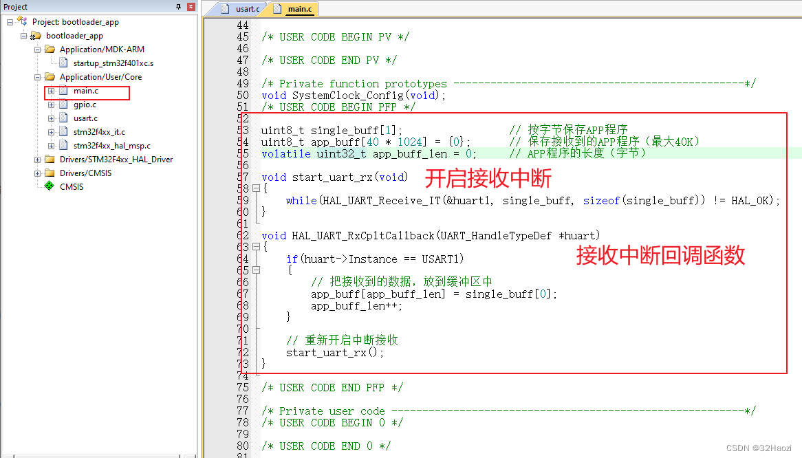
Task: Select stm32f4xx_hal_msp.c in the project tree
Action: click(x=111, y=146)
